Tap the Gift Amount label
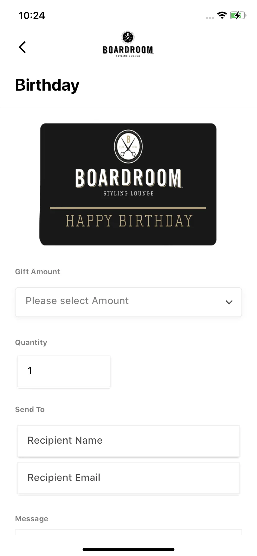Viewport: 257px width, 556px height. tap(38, 272)
